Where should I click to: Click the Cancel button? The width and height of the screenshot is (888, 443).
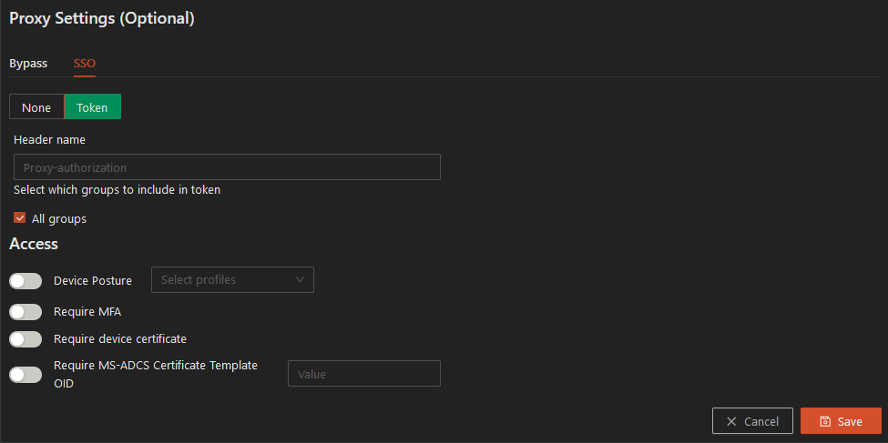[752, 421]
